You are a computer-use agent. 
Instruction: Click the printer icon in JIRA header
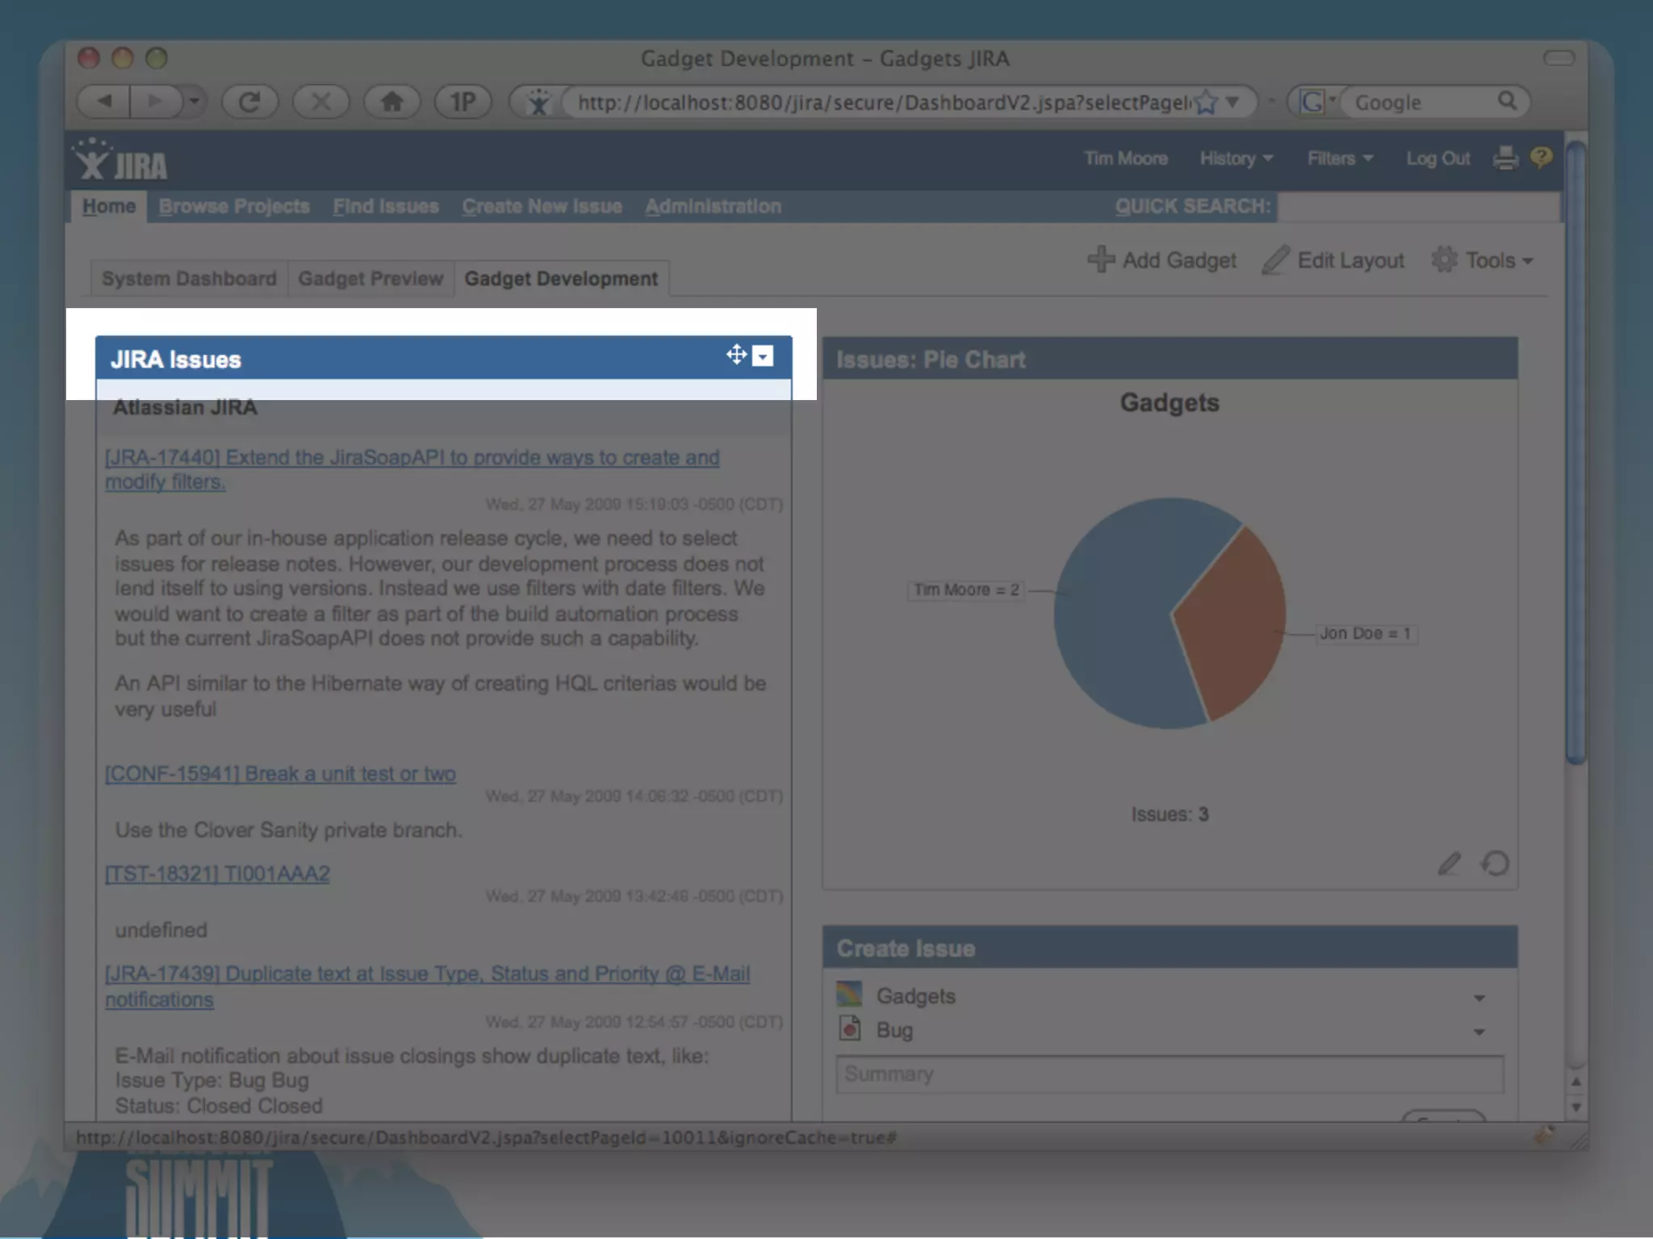1505,158
